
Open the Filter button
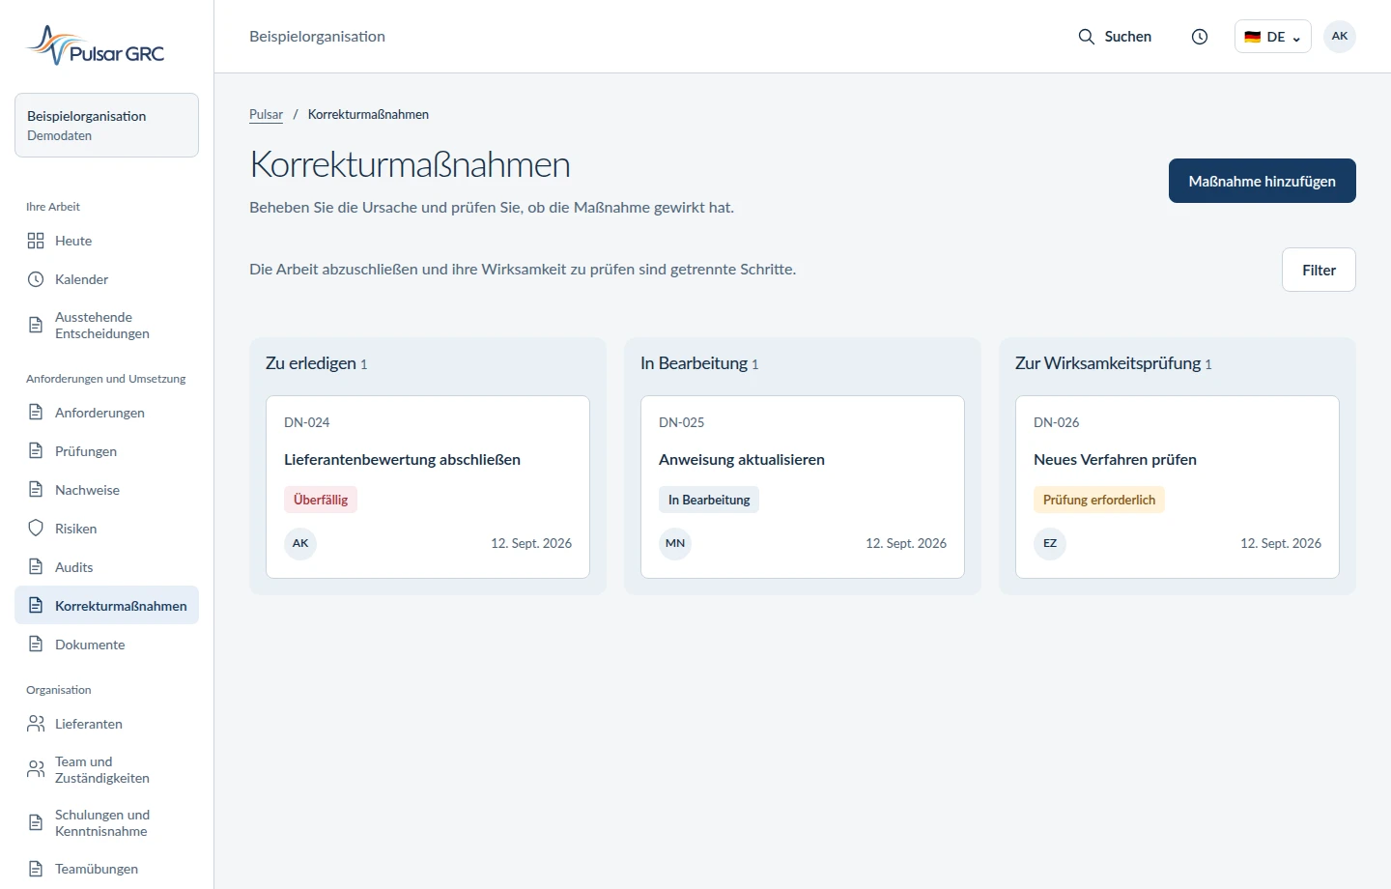pos(1319,270)
